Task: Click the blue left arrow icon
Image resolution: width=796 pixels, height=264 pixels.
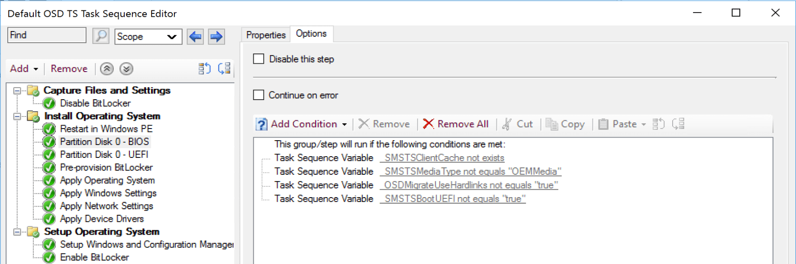Action: 195,37
